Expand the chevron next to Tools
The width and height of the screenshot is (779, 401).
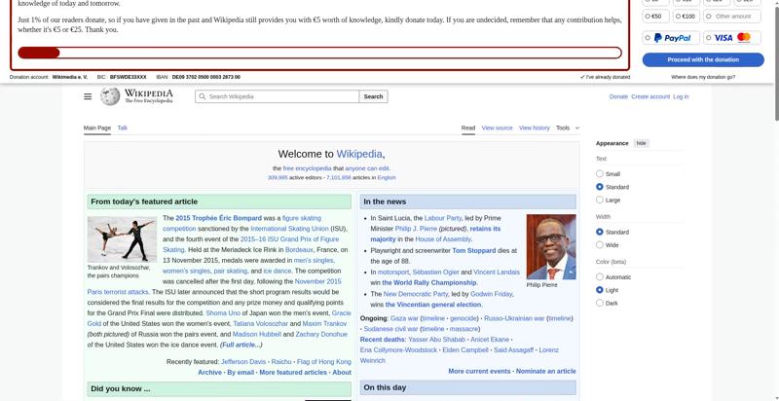pyautogui.click(x=576, y=128)
